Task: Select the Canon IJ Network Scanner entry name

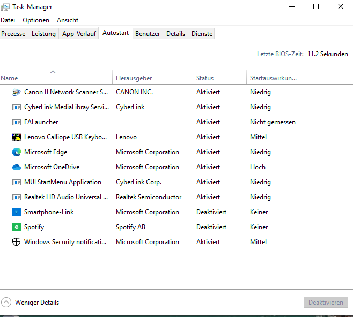Action: tap(66, 92)
